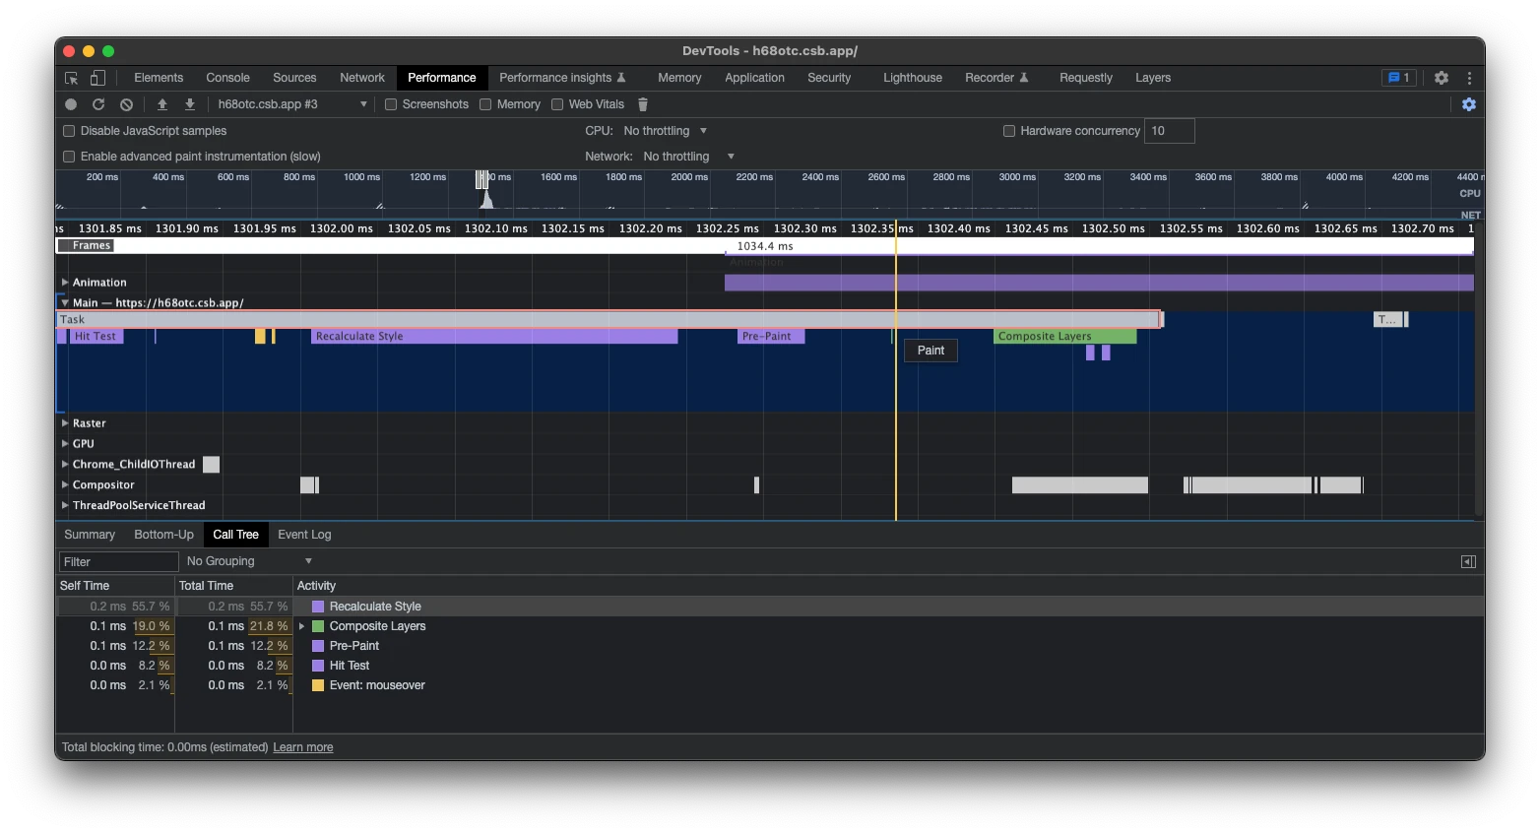Image resolution: width=1540 pixels, height=833 pixels.
Task: Check Disable JavaScript samples option
Action: tap(69, 131)
